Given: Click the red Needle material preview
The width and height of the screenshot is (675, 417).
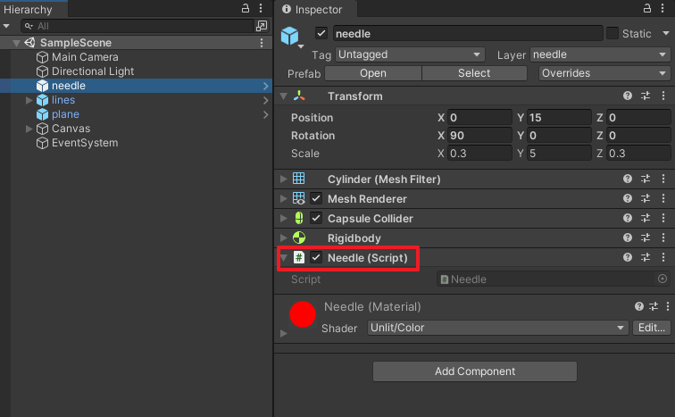Looking at the screenshot, I should (303, 314).
